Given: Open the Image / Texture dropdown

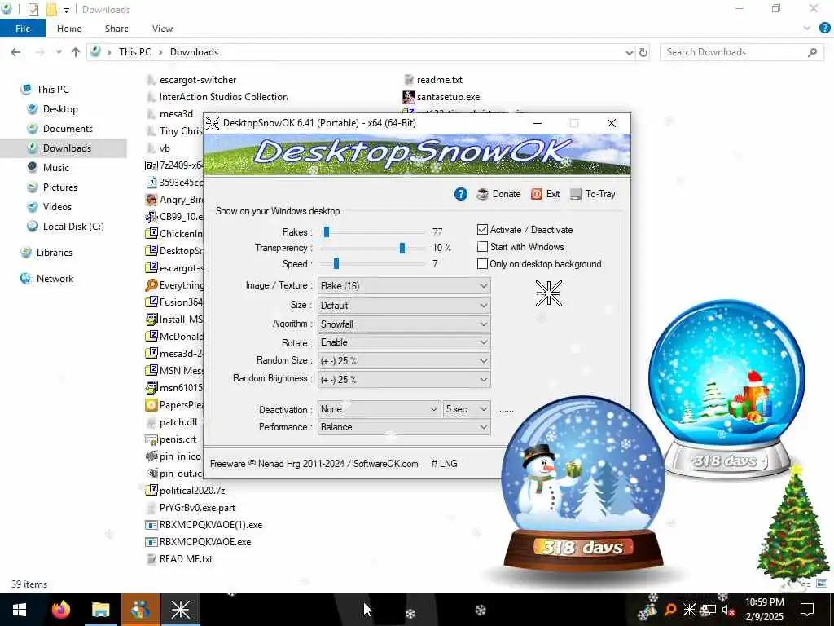Looking at the screenshot, I should (404, 286).
